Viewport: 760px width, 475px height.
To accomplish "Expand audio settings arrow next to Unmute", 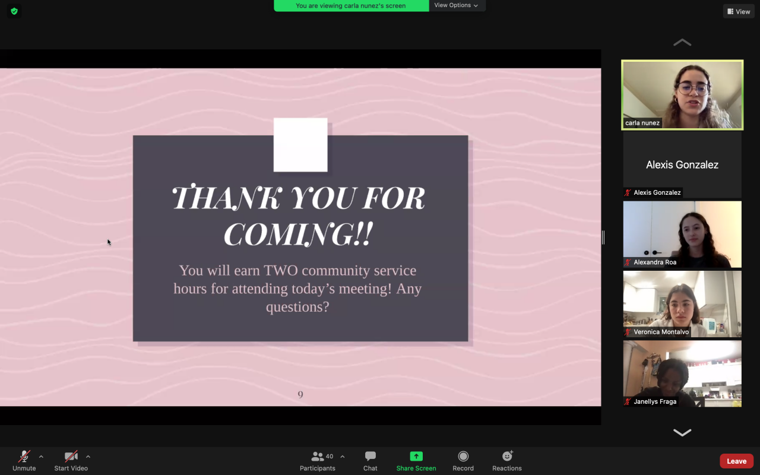I will click(41, 457).
